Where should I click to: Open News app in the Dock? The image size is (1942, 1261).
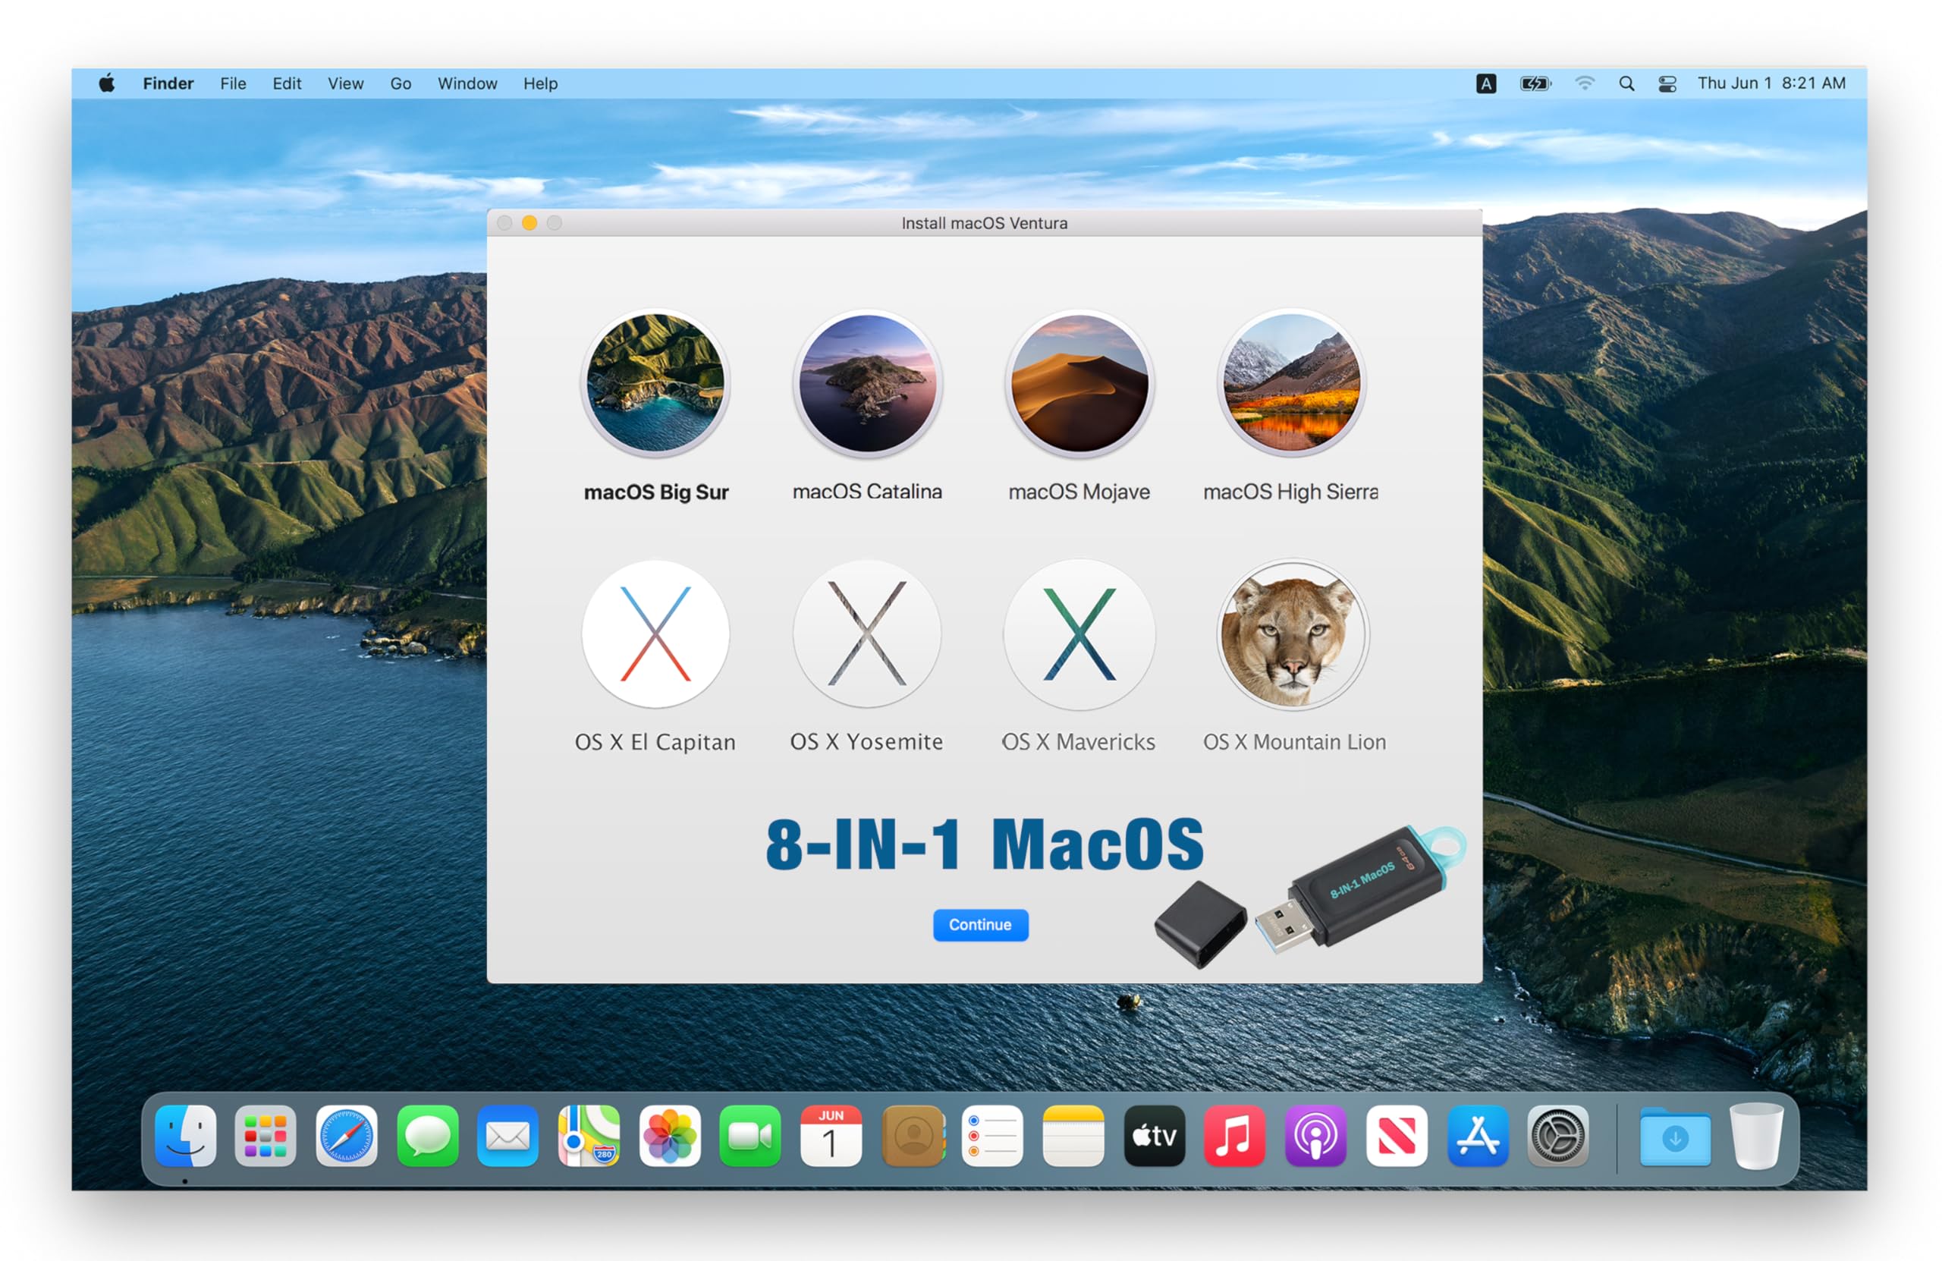(x=1397, y=1136)
